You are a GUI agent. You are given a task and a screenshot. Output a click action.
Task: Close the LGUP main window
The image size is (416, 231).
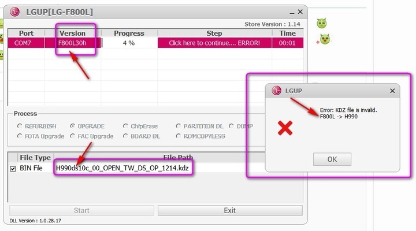(x=300, y=12)
